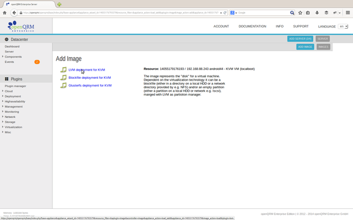Open Dashboard in the sidebar

(x=12, y=46)
